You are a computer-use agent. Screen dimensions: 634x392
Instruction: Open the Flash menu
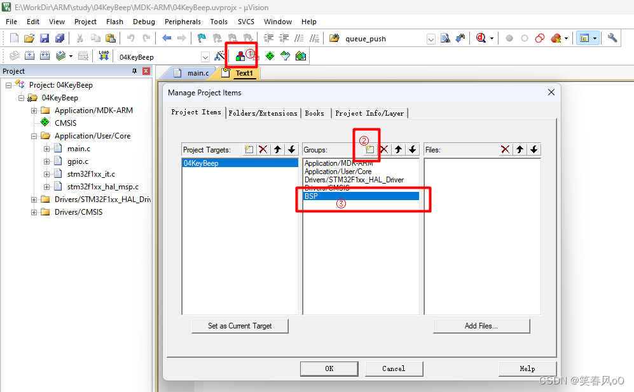tap(115, 22)
